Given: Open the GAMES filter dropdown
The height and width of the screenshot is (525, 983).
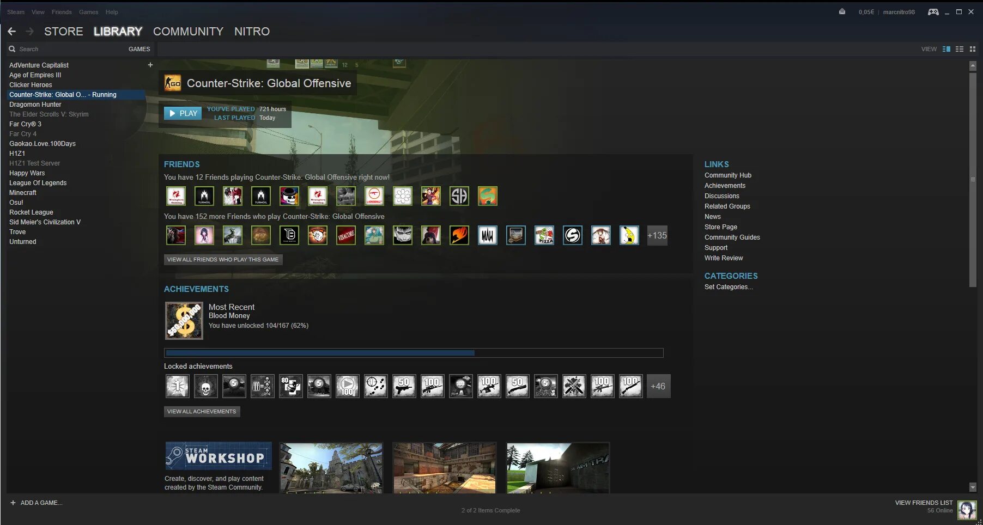Looking at the screenshot, I should pyautogui.click(x=139, y=49).
